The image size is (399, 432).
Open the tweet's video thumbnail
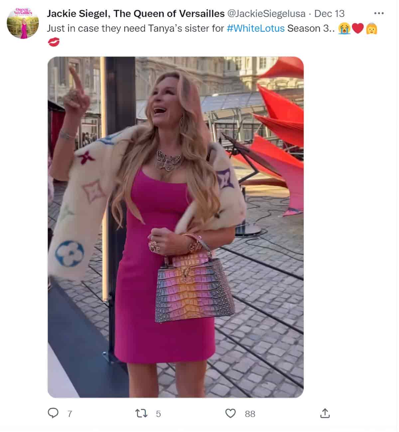pos(176,227)
